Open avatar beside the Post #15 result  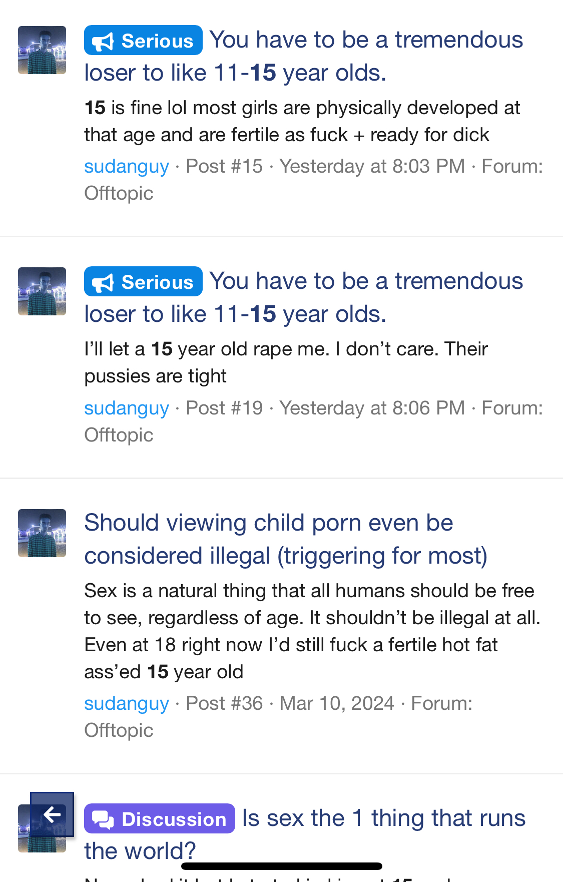pyautogui.click(x=42, y=50)
